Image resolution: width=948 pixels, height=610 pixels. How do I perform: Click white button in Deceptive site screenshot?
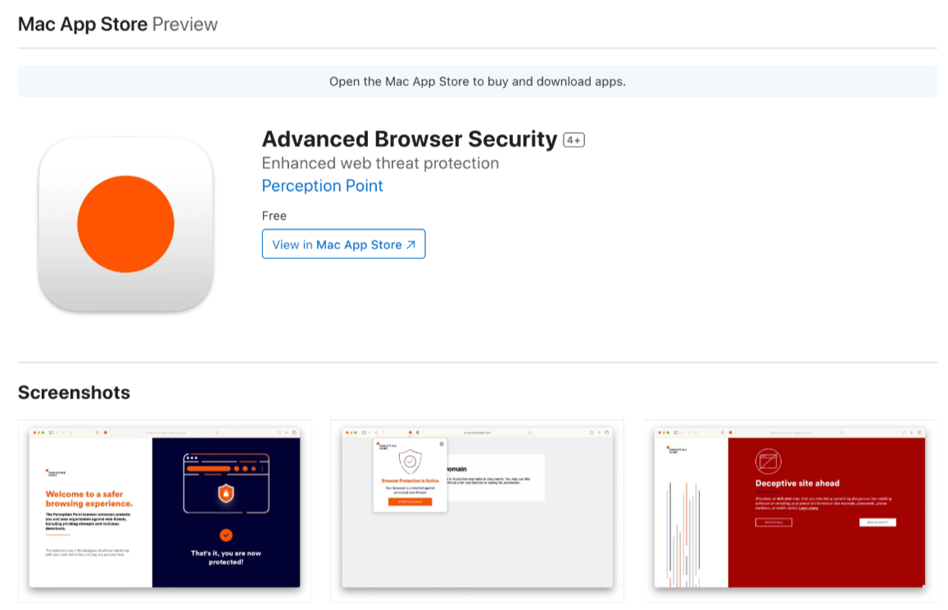(x=878, y=522)
